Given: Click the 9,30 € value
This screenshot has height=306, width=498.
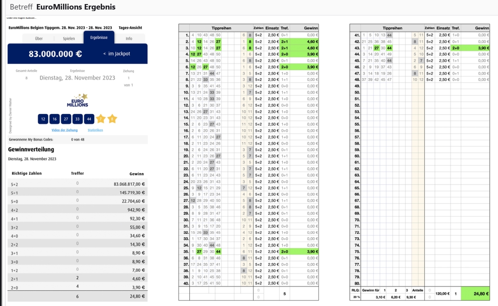Looking at the screenshot, I should 410,297.
